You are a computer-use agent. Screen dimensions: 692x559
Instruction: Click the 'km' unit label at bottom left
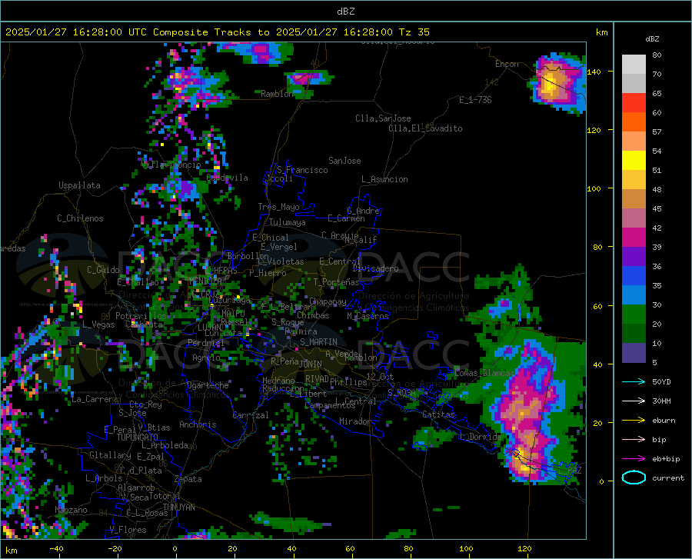click(12, 551)
